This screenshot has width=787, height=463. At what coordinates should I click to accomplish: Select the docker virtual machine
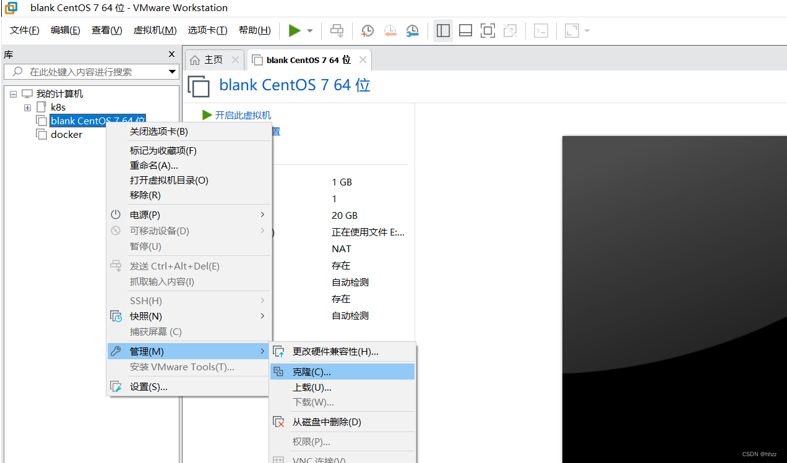point(65,134)
